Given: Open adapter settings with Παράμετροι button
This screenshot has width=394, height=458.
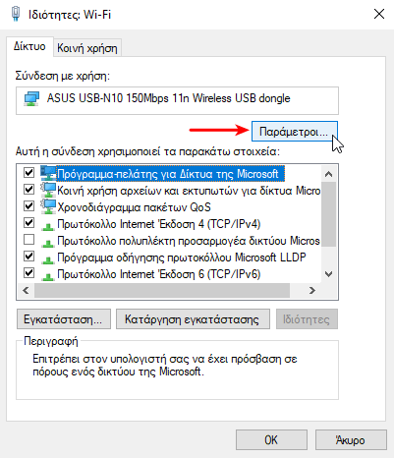Looking at the screenshot, I should [x=294, y=132].
